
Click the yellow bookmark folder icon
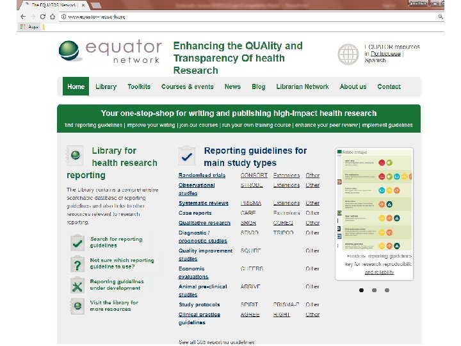[44, 27]
